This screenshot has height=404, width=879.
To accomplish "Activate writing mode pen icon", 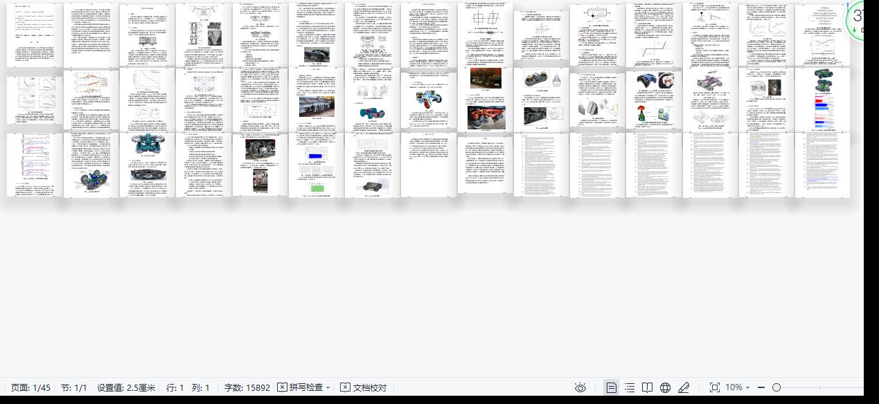I will tap(684, 387).
